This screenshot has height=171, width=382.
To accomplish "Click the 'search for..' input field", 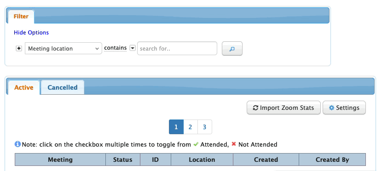I will 177,48.
